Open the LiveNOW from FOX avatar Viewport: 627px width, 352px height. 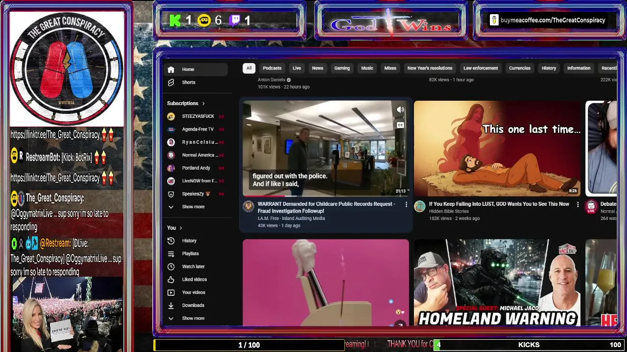tap(171, 181)
